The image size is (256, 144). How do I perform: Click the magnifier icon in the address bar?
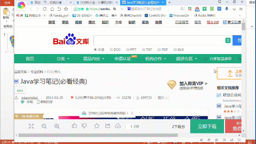coord(114,9)
